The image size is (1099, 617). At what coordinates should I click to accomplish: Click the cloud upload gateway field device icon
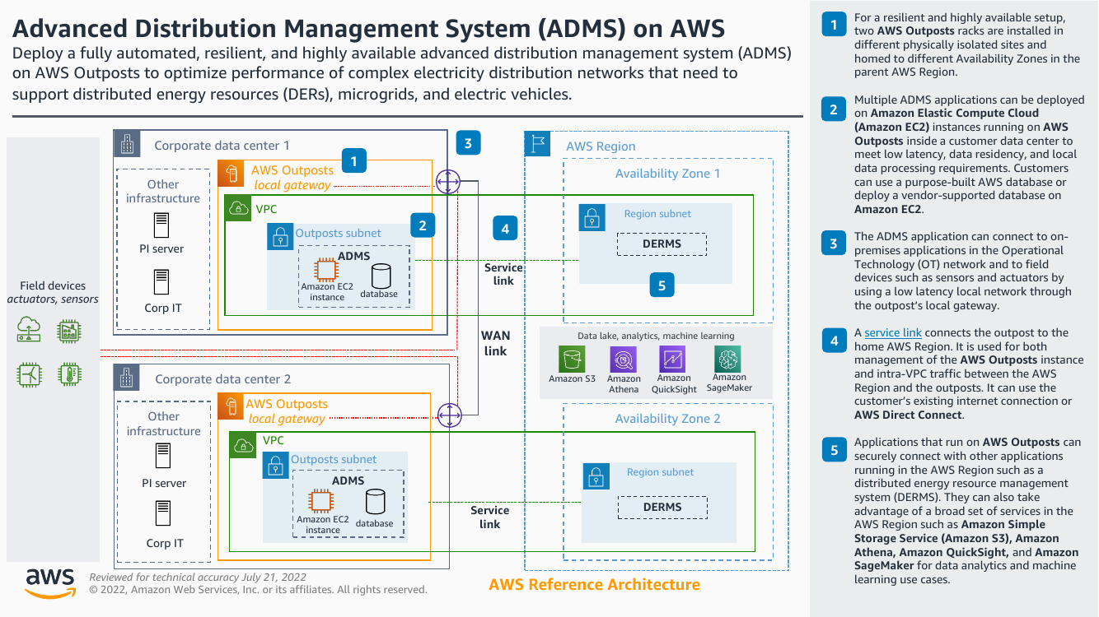click(x=29, y=330)
